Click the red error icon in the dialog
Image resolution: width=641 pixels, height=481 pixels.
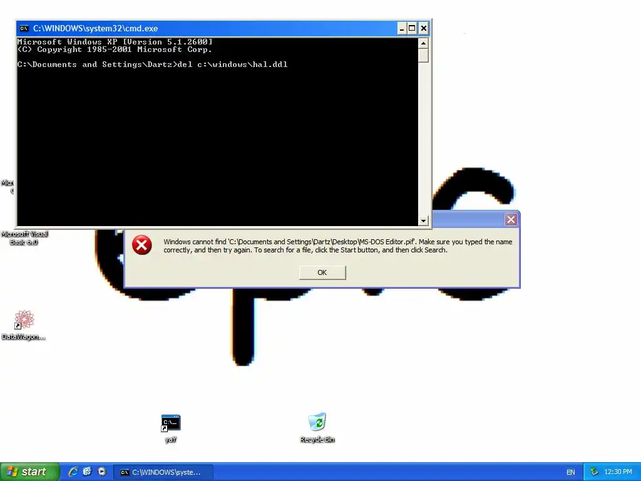142,245
